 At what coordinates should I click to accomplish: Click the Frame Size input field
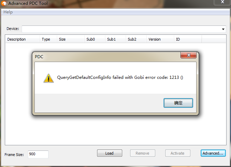[x=38, y=154]
